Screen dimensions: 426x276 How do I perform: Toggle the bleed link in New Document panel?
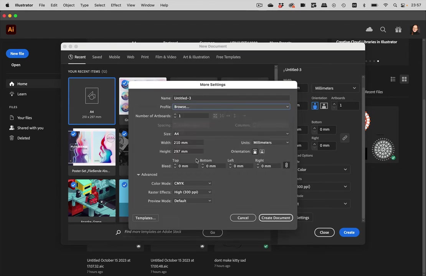[x=345, y=138]
